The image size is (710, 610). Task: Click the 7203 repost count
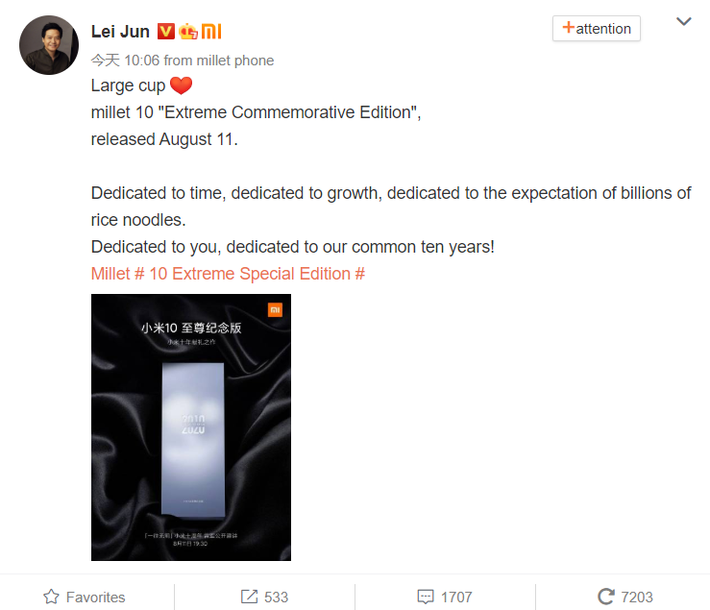coord(637,597)
